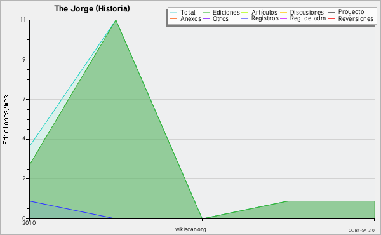Image resolution: width=381 pixels, height=235 pixels.
Task: Click the red Reversiones line swatch
Action: click(331, 18)
